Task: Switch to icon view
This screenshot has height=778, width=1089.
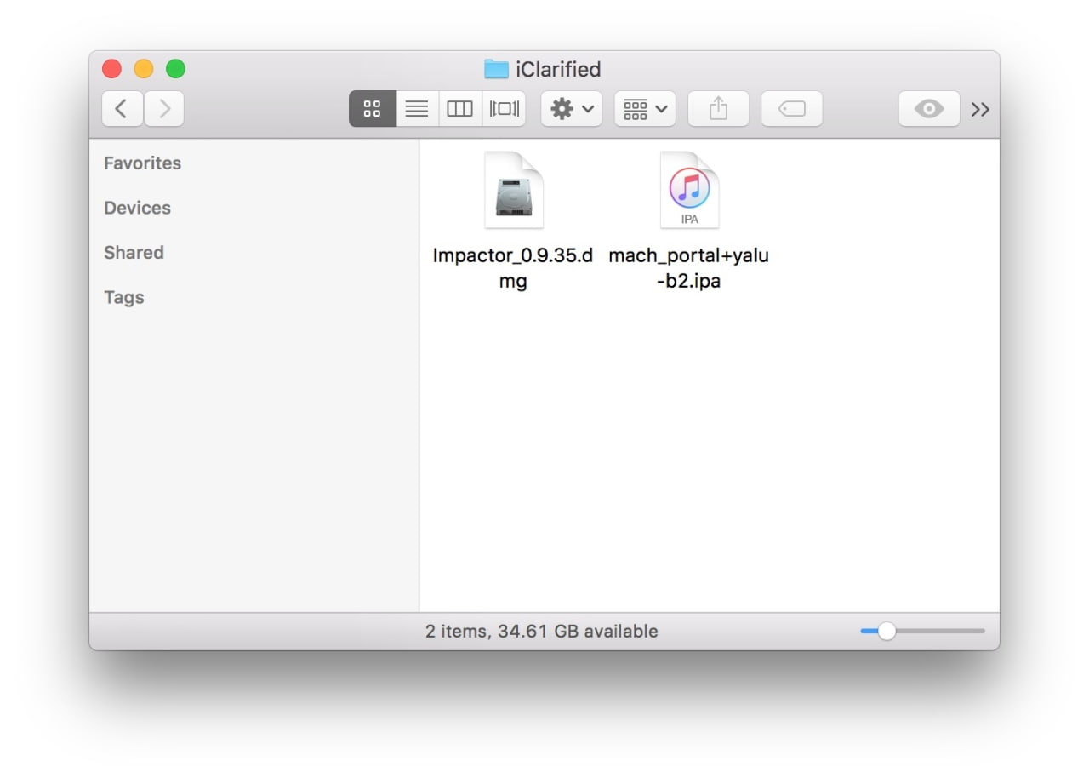Action: click(x=372, y=109)
